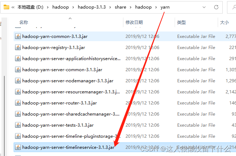Select hadoop-yarn-server-nodemanager-3.1.3.jar file

click(68, 81)
